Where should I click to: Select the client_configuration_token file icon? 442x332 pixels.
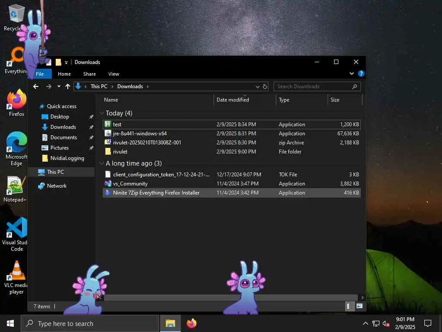(107, 175)
